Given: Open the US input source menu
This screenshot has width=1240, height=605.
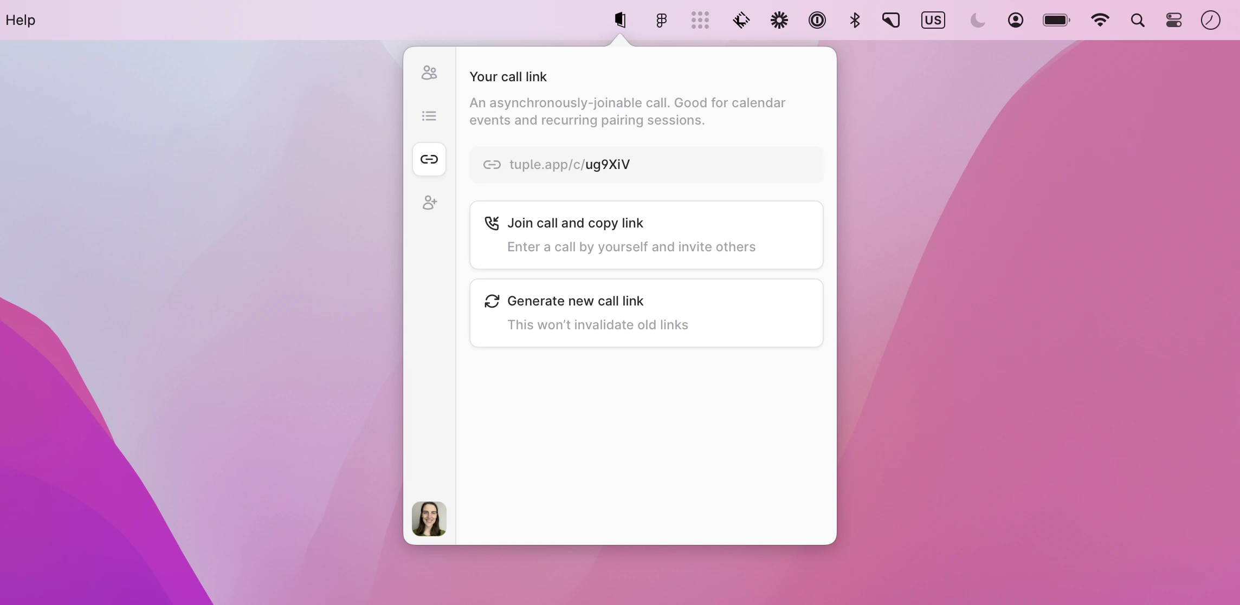Looking at the screenshot, I should 933,20.
